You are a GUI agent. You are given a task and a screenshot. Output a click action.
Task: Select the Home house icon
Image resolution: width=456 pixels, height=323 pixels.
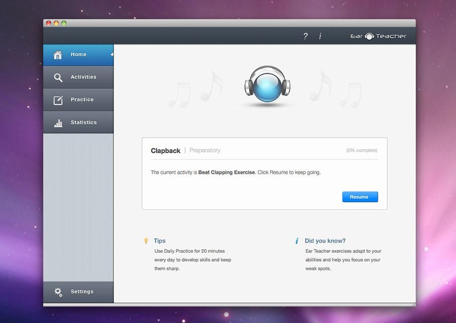pos(58,54)
